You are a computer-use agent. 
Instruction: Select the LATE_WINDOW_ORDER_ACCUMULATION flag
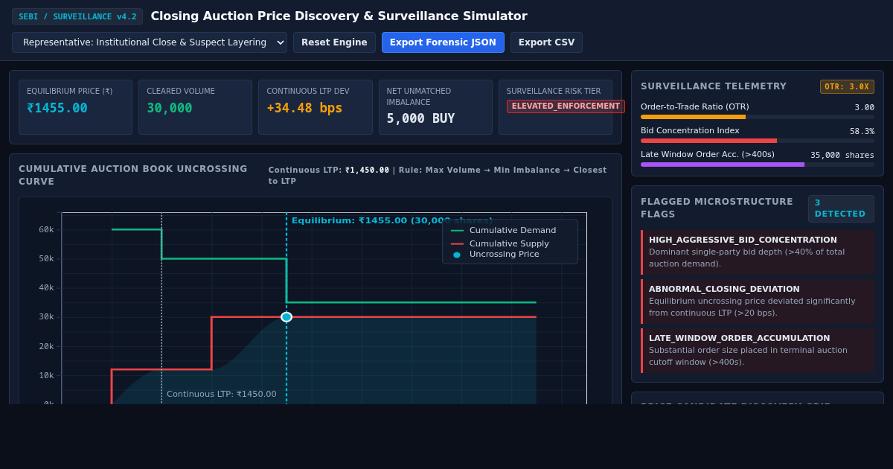click(x=758, y=351)
